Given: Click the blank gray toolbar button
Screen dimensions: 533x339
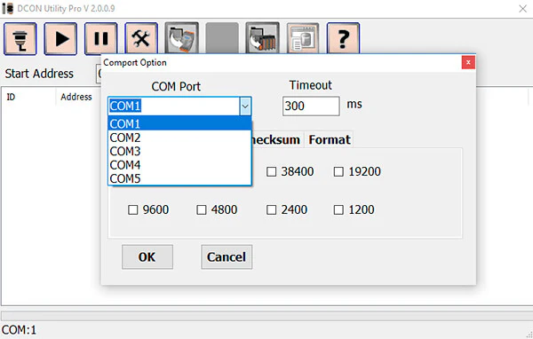Looking at the screenshot, I should tap(222, 38).
